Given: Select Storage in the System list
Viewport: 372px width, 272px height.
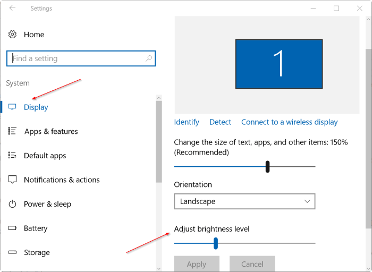Looking at the screenshot, I should (x=37, y=252).
